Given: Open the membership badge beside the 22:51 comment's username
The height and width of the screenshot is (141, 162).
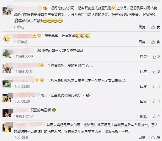Looking at the screenshot, I should click(x=42, y=65).
